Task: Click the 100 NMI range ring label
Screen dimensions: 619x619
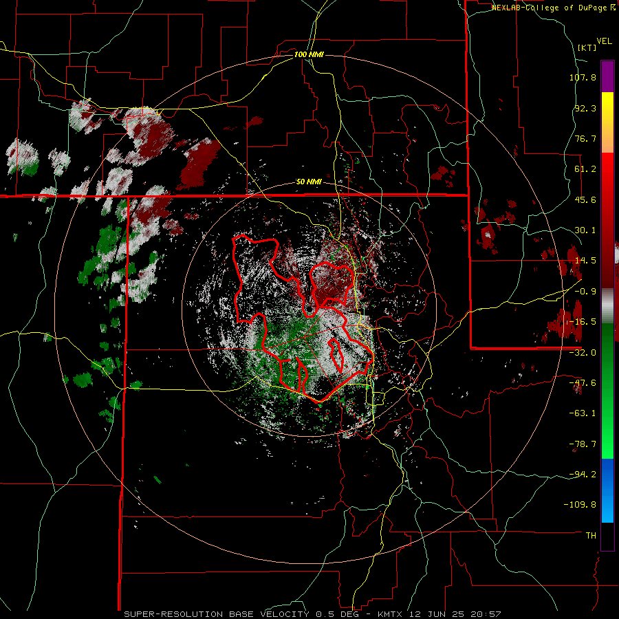Action: [x=309, y=54]
